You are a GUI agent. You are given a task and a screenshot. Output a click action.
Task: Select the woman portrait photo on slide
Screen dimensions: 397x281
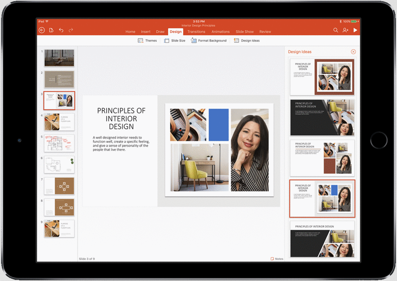coord(250,150)
